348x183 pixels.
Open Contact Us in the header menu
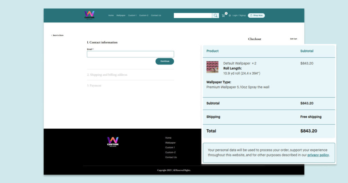156,16
